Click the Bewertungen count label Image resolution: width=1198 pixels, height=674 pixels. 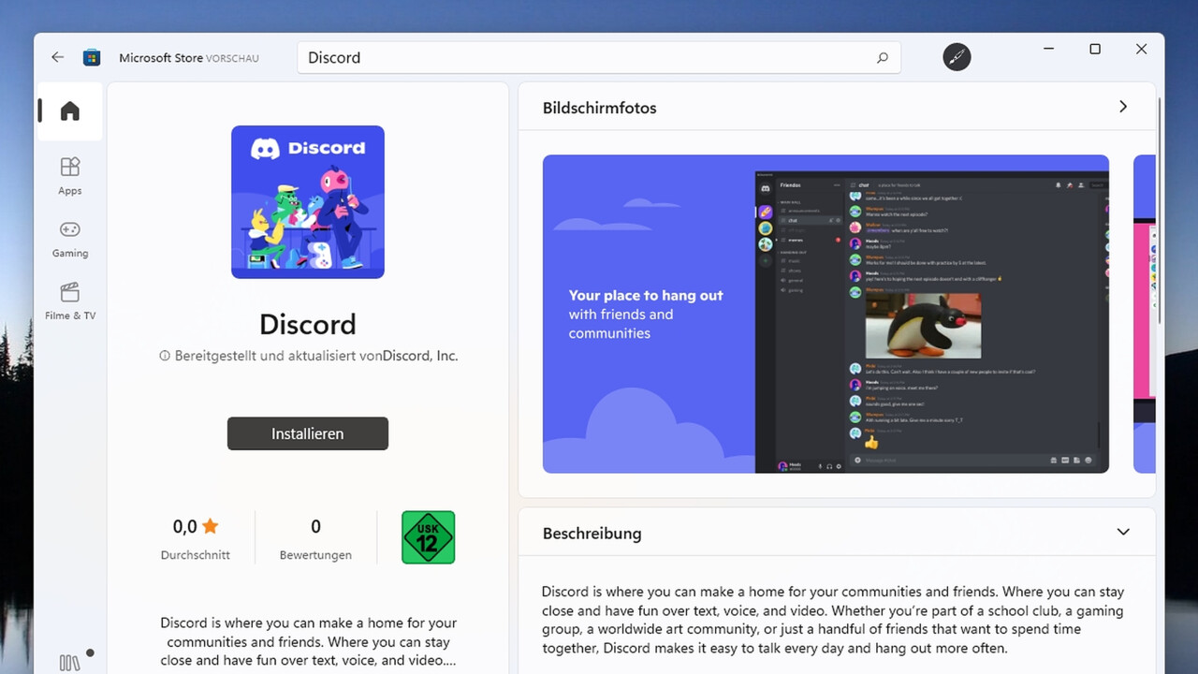click(315, 555)
